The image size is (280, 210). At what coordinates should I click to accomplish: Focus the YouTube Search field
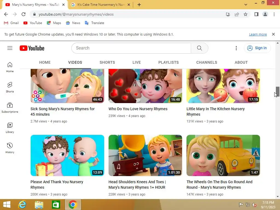click(131, 48)
